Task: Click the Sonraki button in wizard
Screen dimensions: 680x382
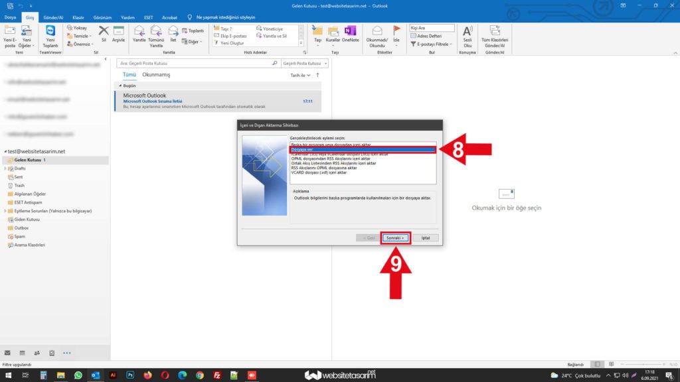Action: [396, 237]
